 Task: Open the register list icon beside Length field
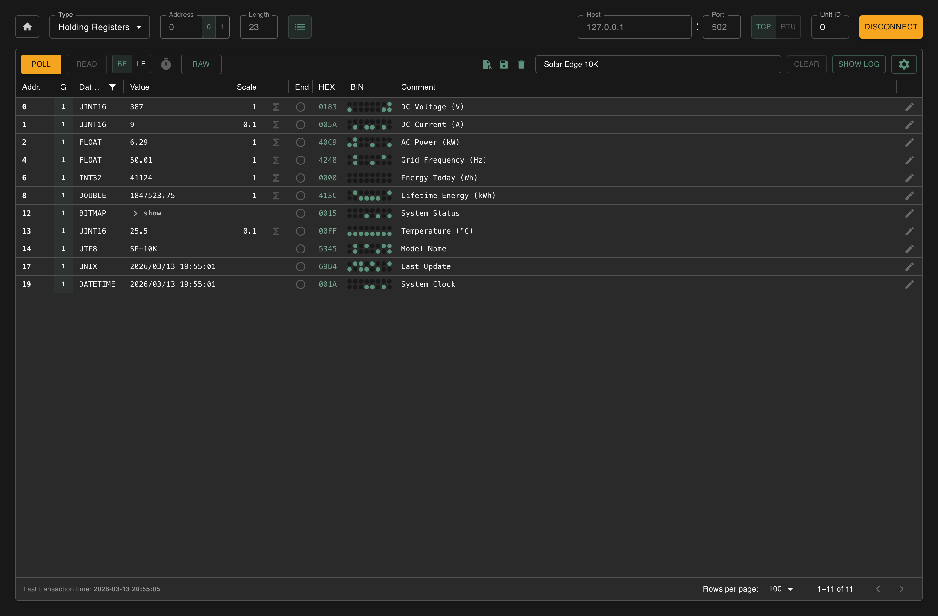point(299,26)
